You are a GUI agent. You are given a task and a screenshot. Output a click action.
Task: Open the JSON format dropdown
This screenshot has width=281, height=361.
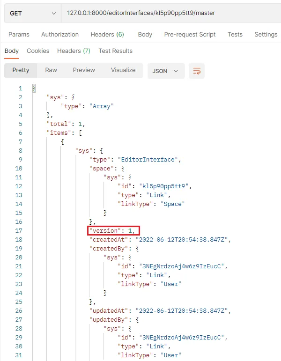pyautogui.click(x=166, y=71)
